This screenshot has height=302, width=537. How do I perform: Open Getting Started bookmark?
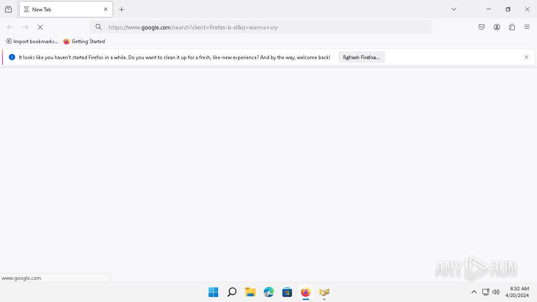point(84,42)
